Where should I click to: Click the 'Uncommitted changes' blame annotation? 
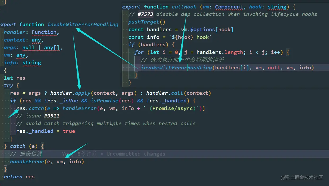[x=136, y=154]
